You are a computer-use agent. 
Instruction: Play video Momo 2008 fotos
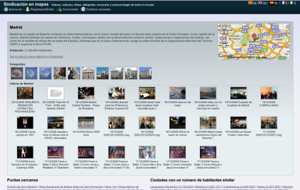click(86, 122)
